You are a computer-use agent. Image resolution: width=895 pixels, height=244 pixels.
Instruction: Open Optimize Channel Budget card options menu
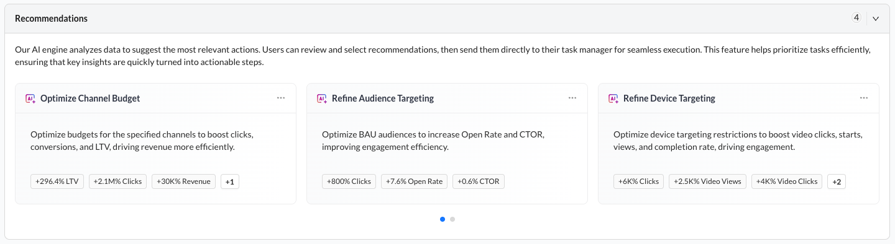[281, 98]
